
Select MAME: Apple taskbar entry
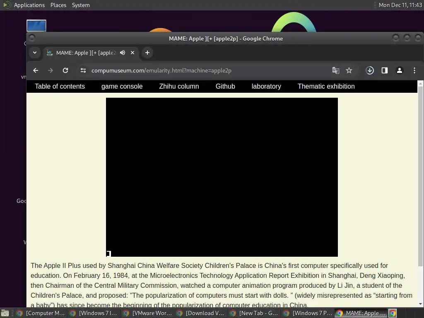361,313
